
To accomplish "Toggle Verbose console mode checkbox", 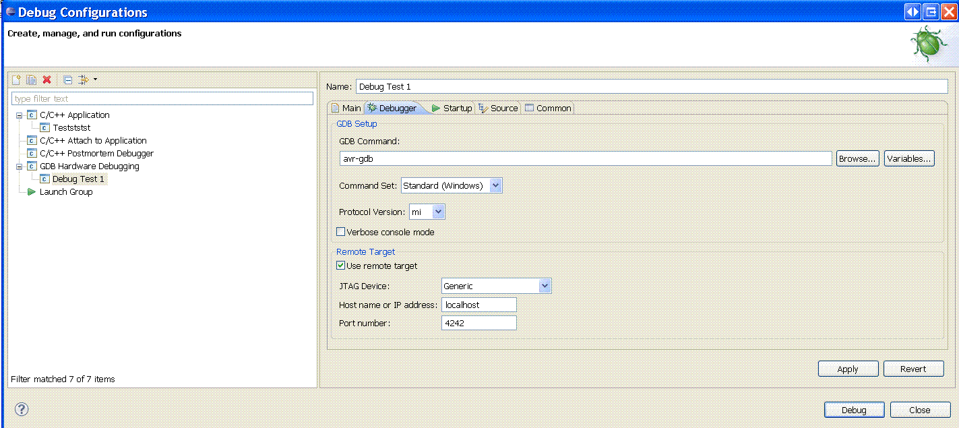I will tap(341, 233).
